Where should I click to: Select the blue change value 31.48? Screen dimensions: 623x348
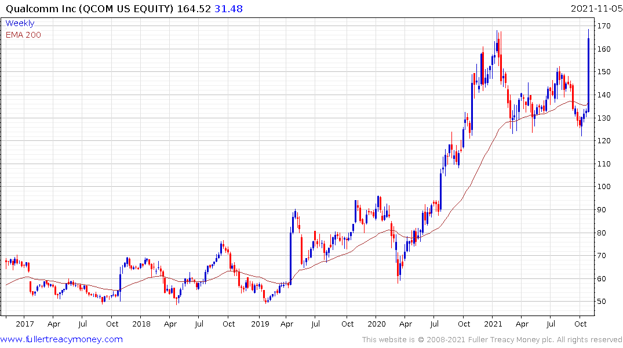coord(228,9)
